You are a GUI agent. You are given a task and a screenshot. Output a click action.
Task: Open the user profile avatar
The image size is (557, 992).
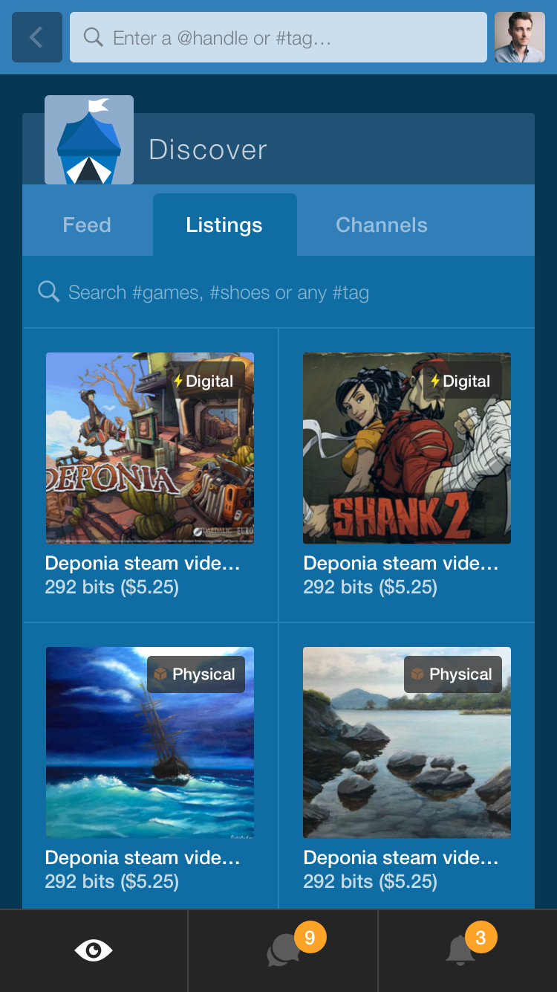point(520,37)
